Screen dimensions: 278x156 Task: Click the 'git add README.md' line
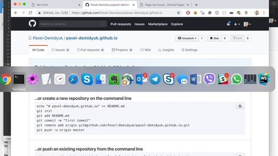click(x=53, y=116)
